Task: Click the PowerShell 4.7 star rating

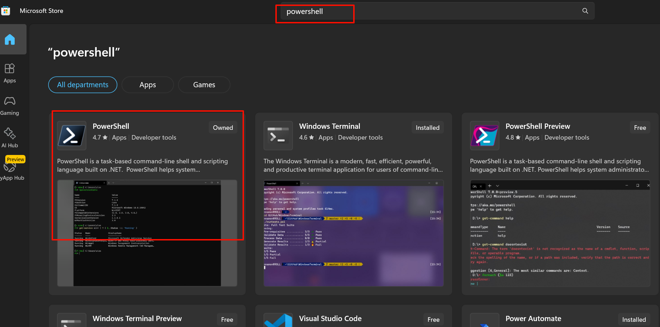Action: 100,138
